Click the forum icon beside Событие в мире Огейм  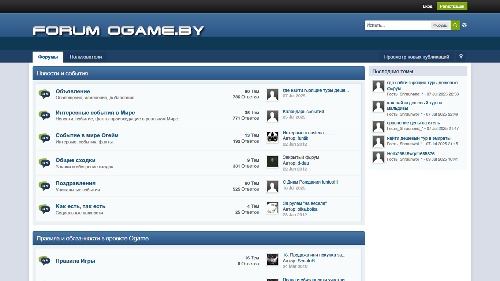(x=44, y=138)
